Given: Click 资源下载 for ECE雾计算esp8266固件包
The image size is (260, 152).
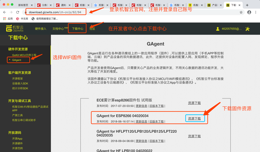Looking at the screenshot, I should pos(194,103).
